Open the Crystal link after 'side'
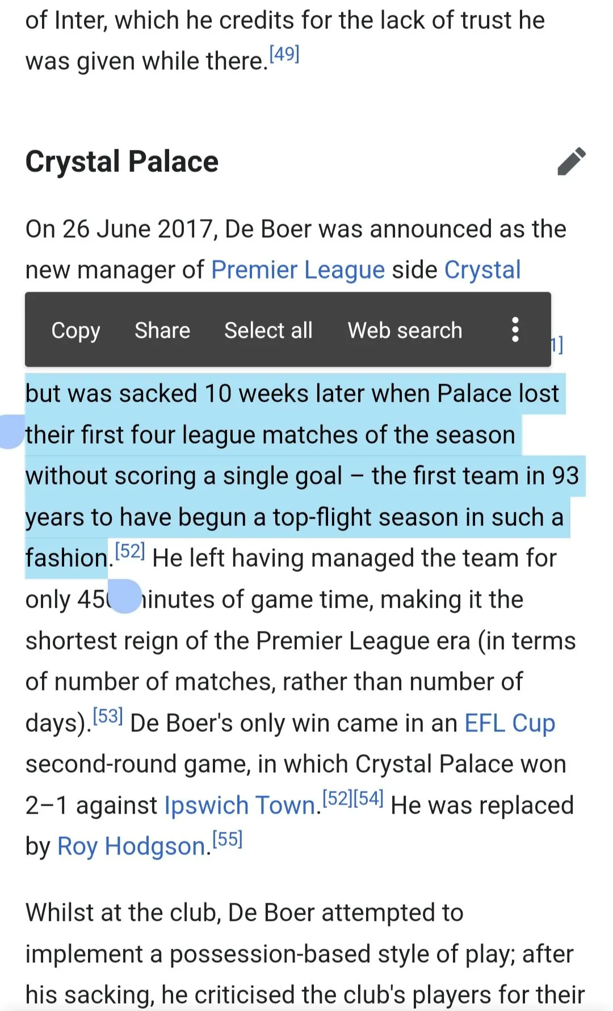This screenshot has height=1011, width=613. point(482,270)
